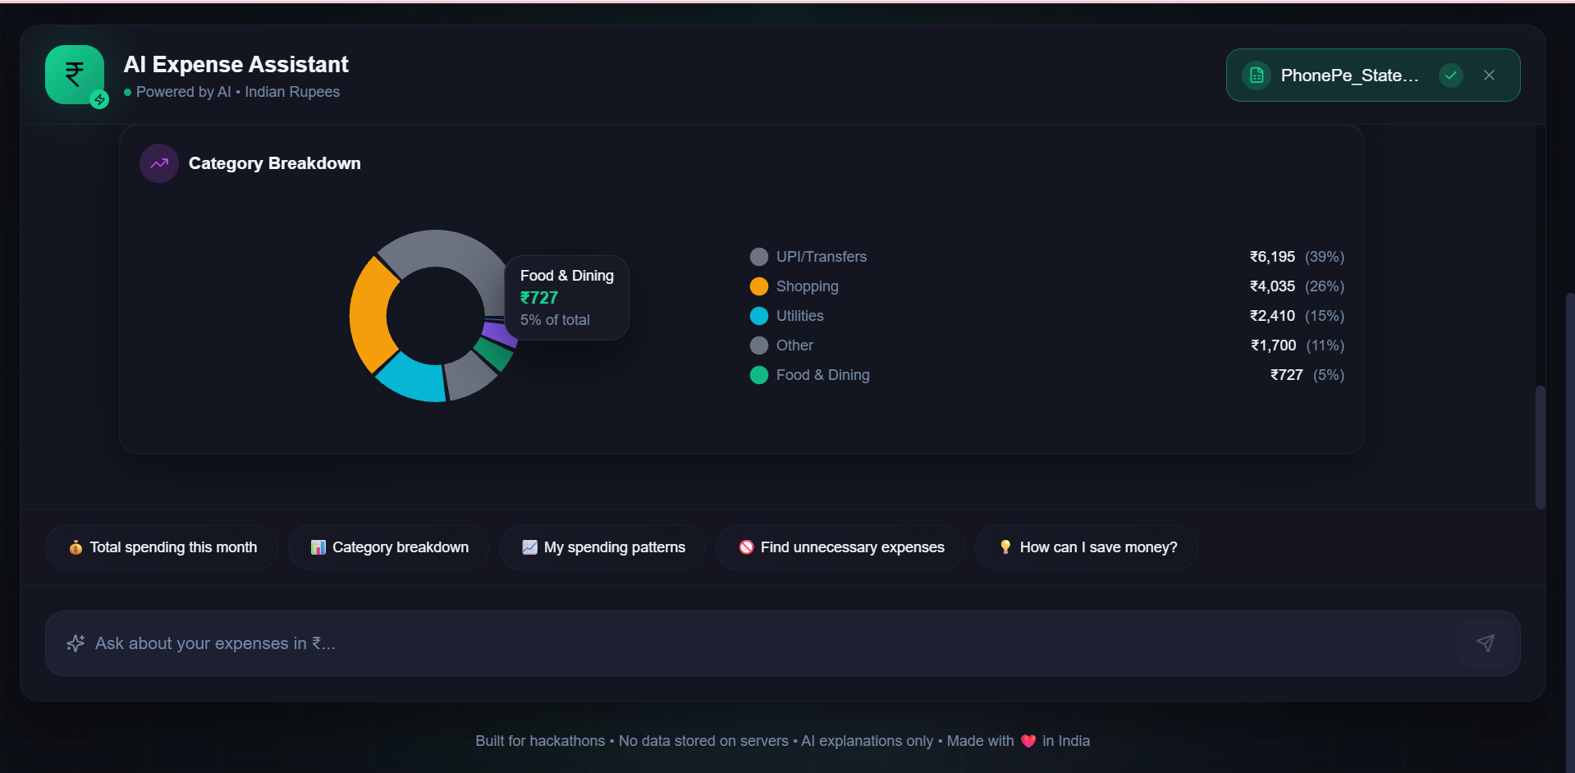
Task: Click the PhonePe statement file icon
Action: coord(1256,75)
